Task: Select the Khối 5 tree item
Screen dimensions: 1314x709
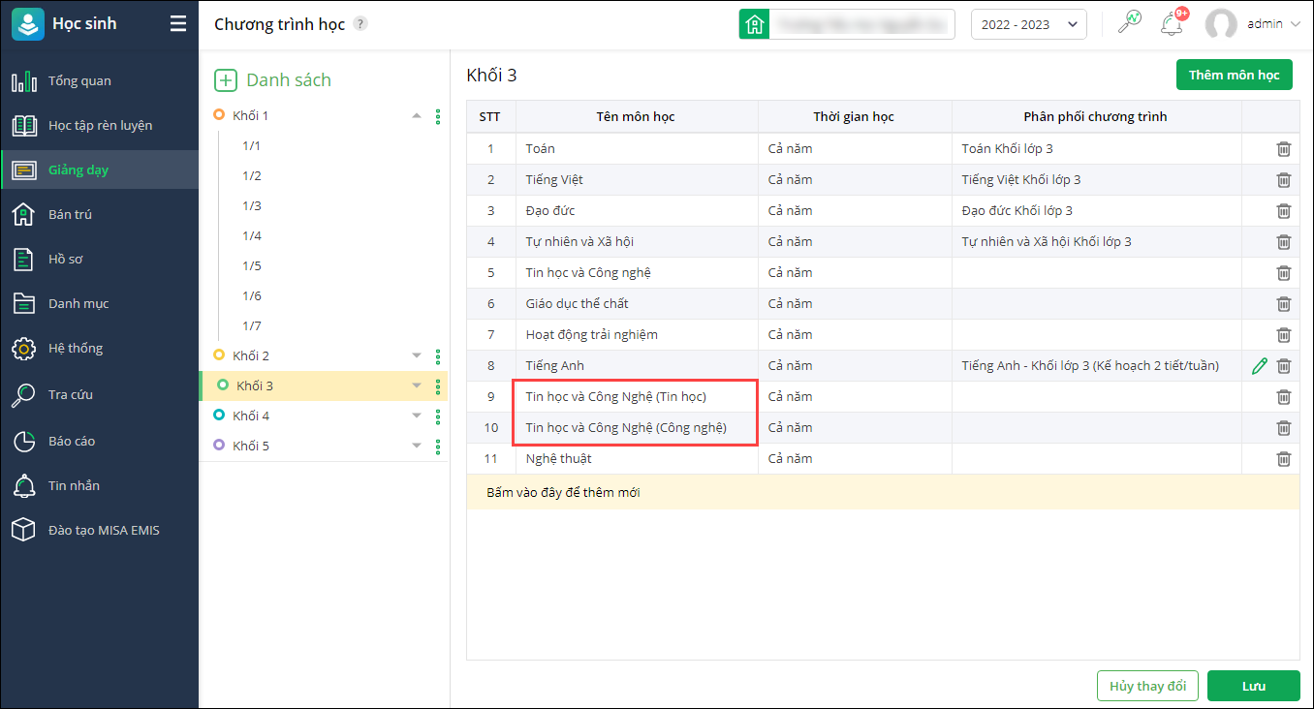Action: tap(251, 447)
